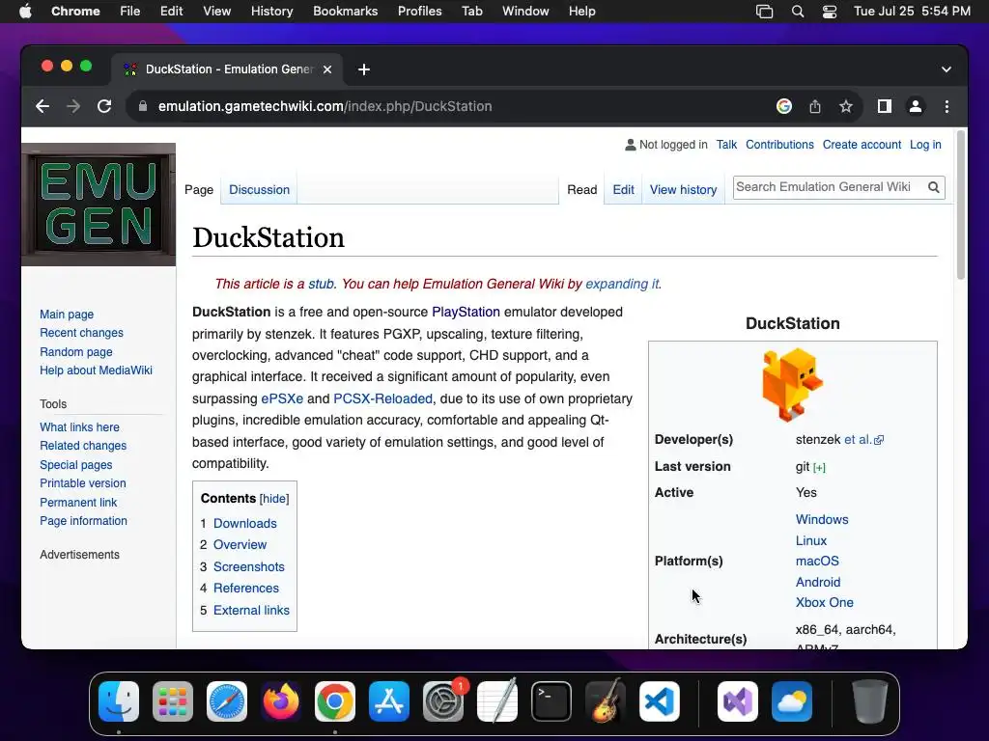Open the PCSX-Reloaded link
The height and width of the screenshot is (741, 989).
(382, 398)
